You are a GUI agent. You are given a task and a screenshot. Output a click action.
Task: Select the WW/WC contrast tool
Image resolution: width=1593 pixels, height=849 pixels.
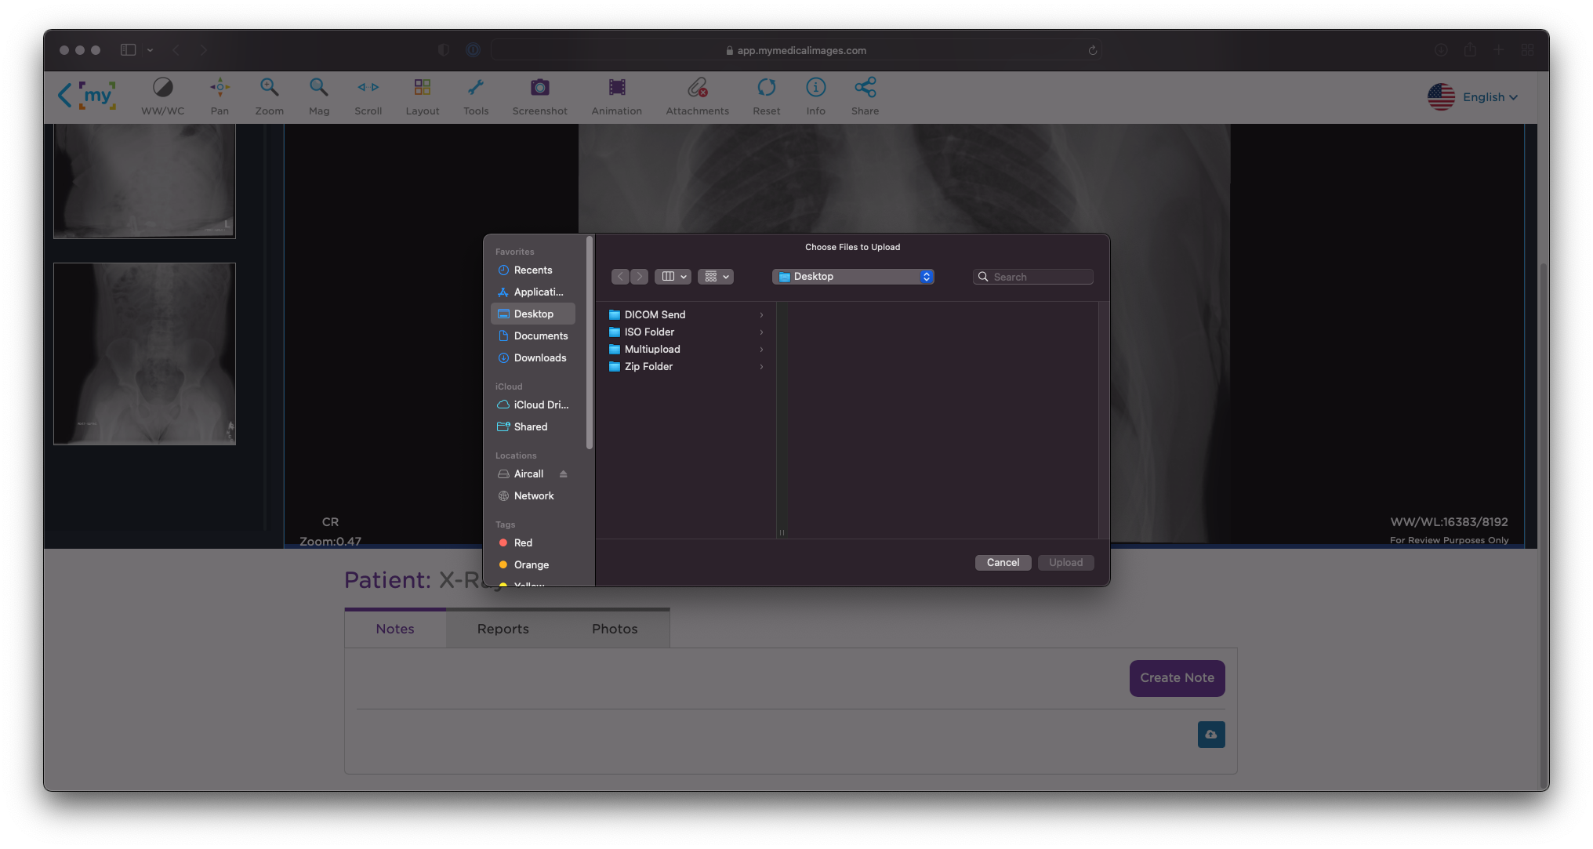162,96
